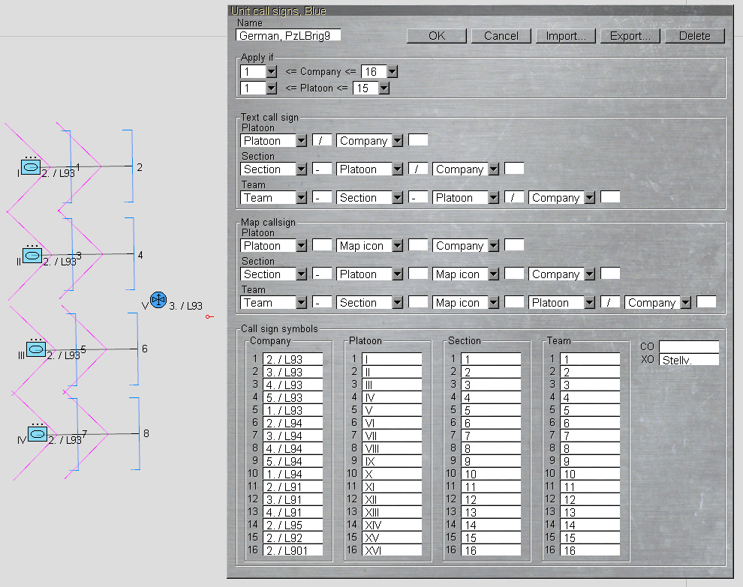Select the platoon II armor unit icon

tap(32, 256)
